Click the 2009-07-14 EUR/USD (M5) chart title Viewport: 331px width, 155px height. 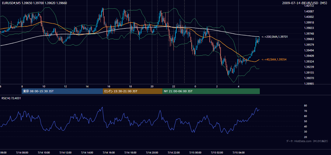[x=305, y=3]
